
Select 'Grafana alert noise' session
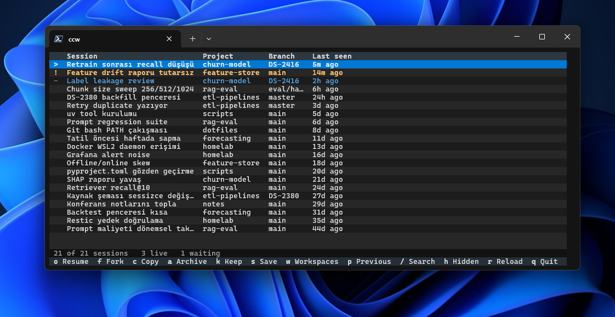click(308, 155)
